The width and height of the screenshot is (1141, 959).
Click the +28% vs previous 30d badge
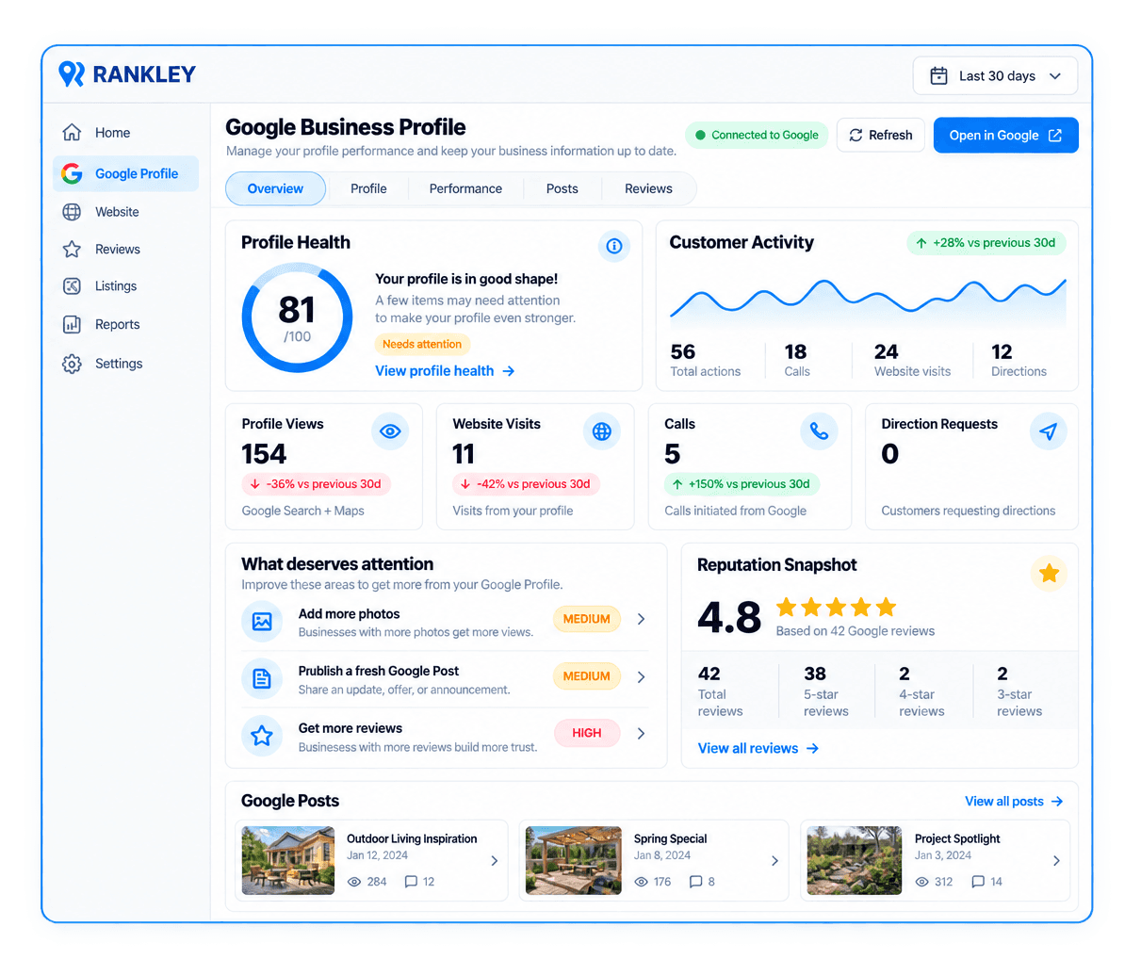point(986,243)
